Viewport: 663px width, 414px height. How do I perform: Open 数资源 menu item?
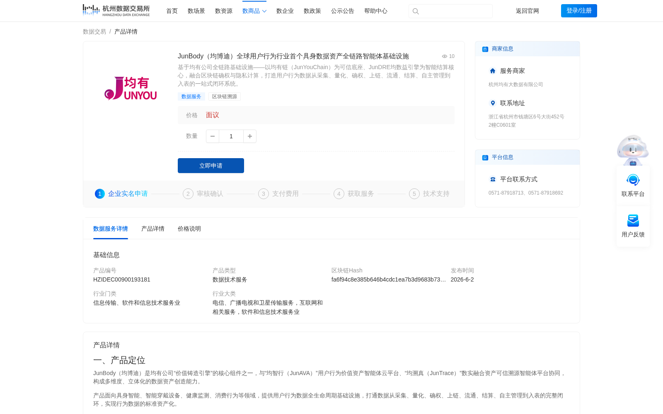pos(224,11)
